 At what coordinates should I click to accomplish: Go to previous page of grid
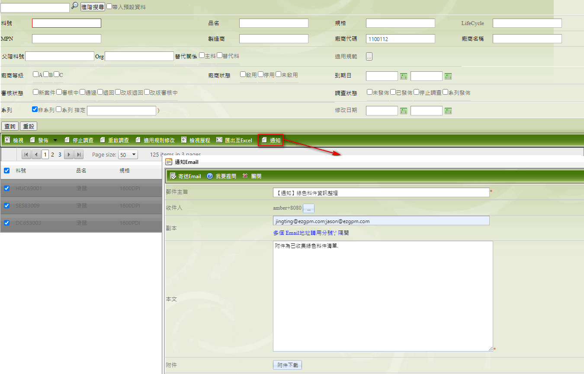tap(36, 154)
